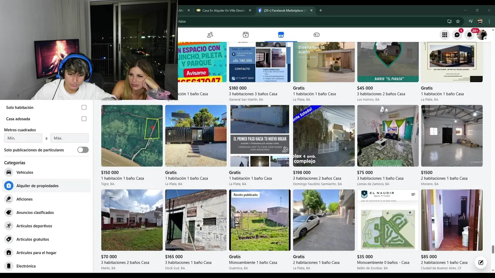Open the $165 000 Dock Sud listing photo

(196, 220)
